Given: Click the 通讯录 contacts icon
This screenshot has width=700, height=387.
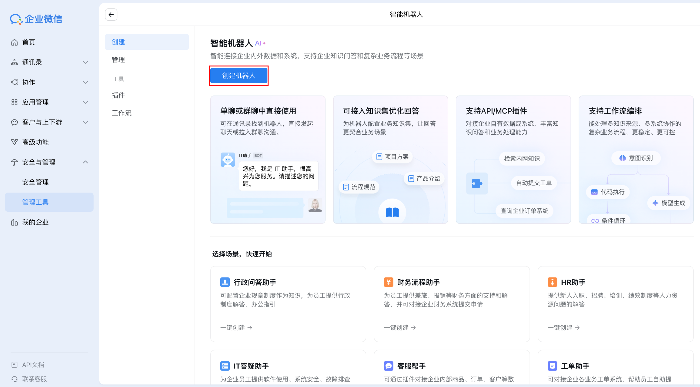Looking at the screenshot, I should [x=14, y=63].
